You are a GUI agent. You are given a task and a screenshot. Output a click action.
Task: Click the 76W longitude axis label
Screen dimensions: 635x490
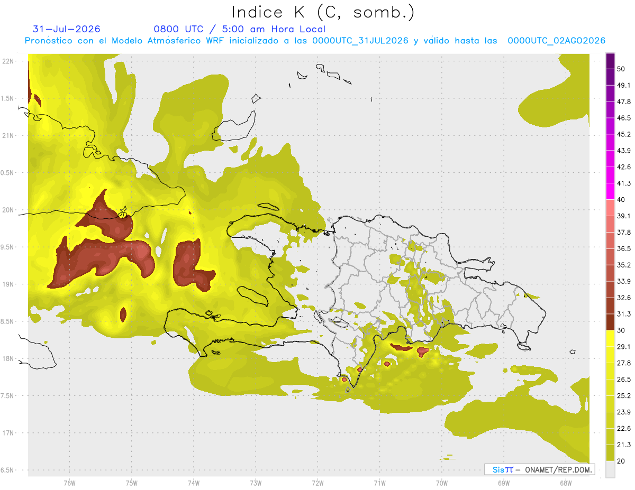[69, 483]
